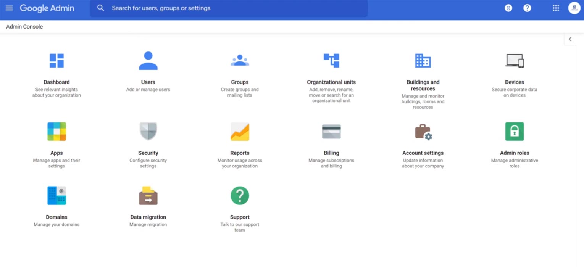The height and width of the screenshot is (267, 584).
Task: Click 'Secure corporate data on devices' text
Action: pyautogui.click(x=515, y=92)
